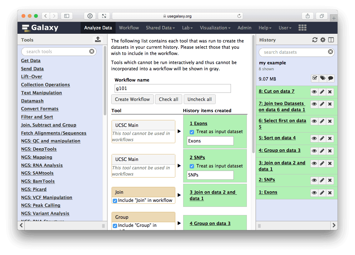Select the Admin menu item

244,27
